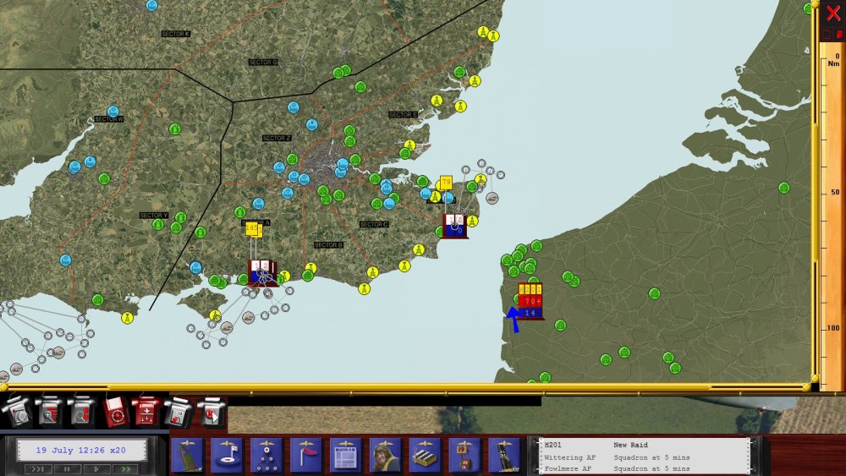Open the factory production panel
This screenshot has height=476, width=846.
tap(426, 456)
